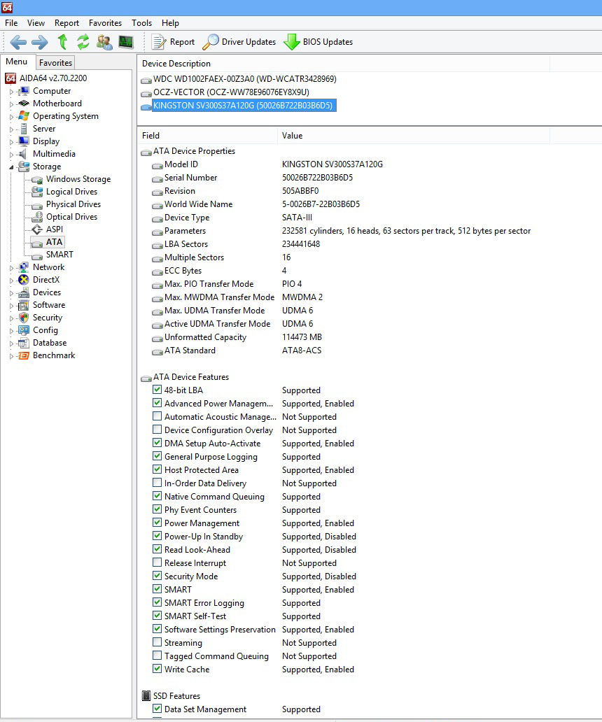Toggle Advanced Power Management checkbox
This screenshot has width=602, height=722.
pos(157,403)
